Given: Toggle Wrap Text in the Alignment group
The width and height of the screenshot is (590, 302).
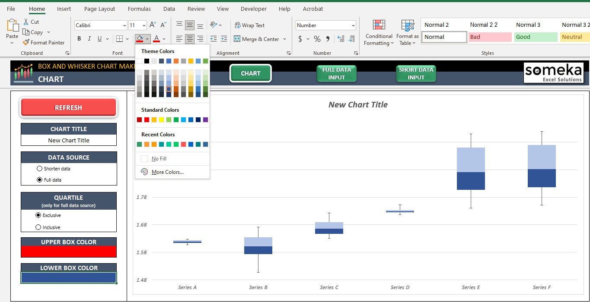Looking at the screenshot, I should [249, 25].
